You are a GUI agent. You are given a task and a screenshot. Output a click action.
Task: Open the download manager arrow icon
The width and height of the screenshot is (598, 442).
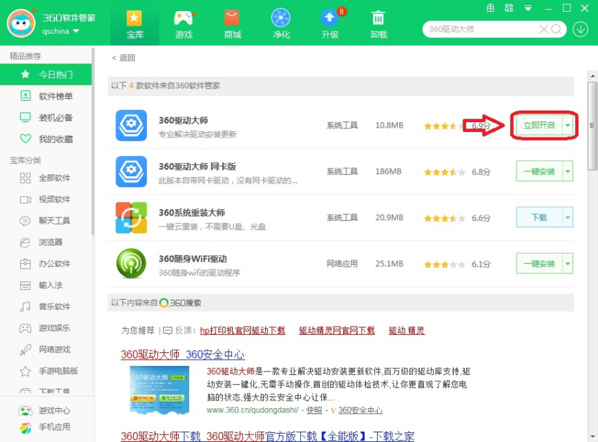point(580,30)
